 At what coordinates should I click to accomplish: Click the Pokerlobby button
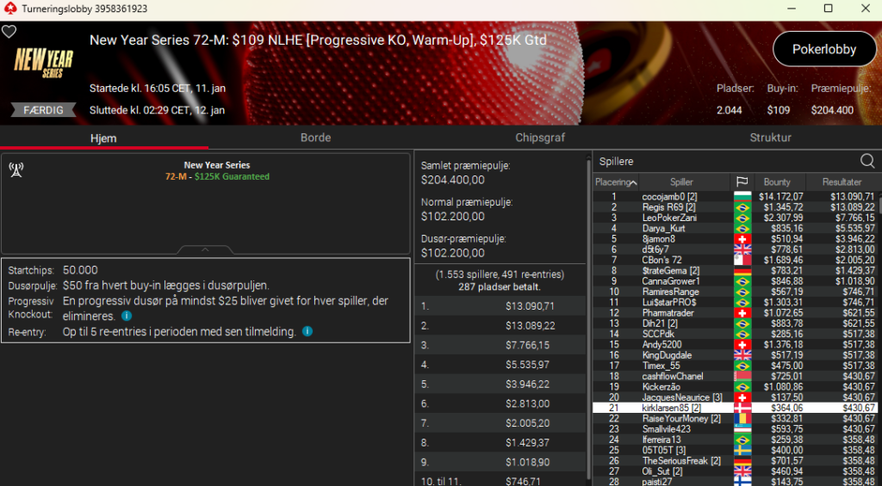824,49
